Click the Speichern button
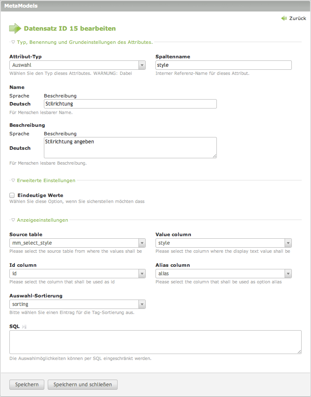 pyautogui.click(x=27, y=385)
